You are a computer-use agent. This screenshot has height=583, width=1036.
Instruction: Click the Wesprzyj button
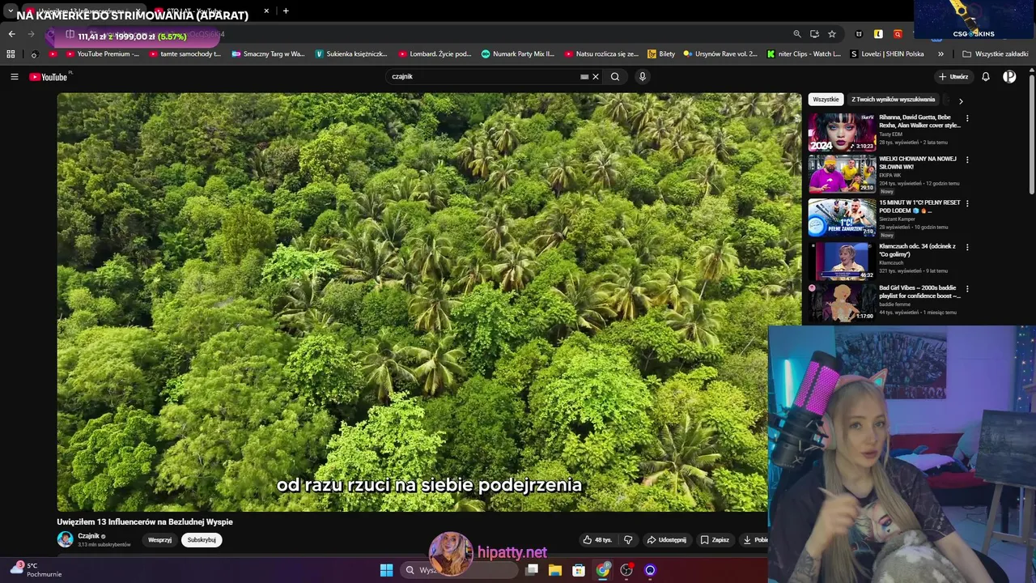pyautogui.click(x=159, y=540)
